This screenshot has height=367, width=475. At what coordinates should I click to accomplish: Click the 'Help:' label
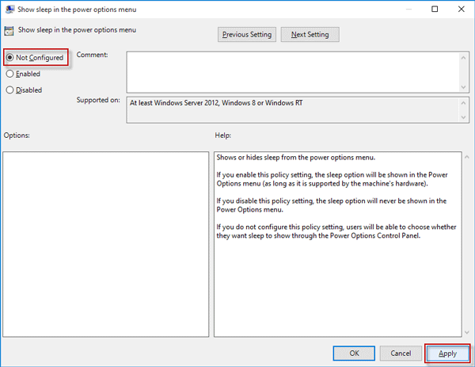[x=223, y=136]
